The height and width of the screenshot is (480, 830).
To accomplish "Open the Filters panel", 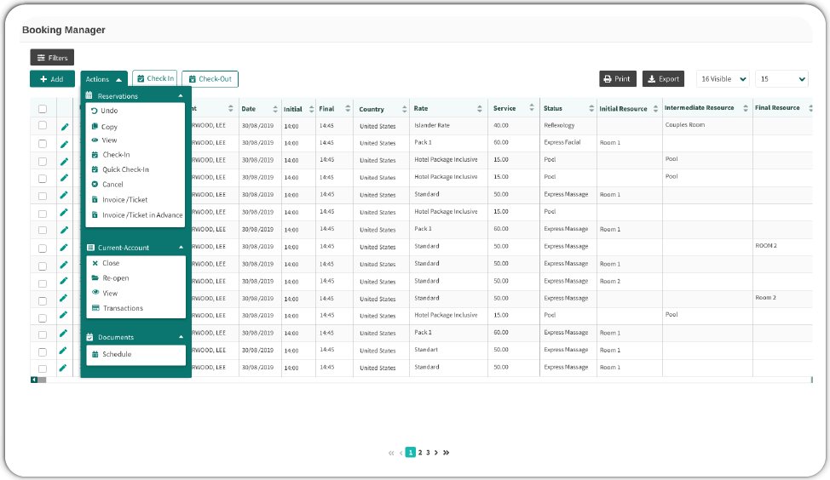I will (x=52, y=57).
